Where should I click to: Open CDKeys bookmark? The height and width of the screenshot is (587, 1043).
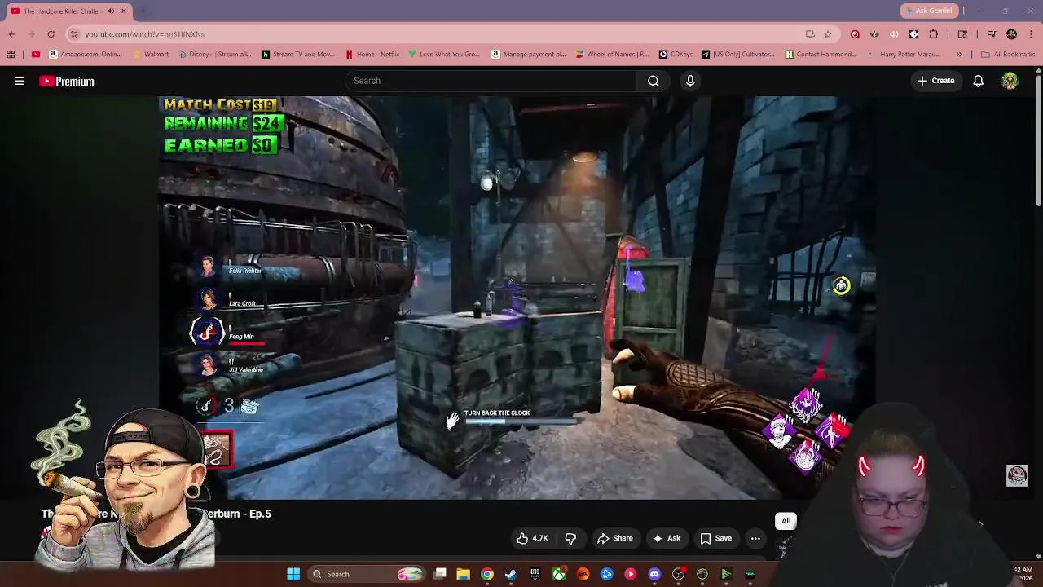click(677, 55)
